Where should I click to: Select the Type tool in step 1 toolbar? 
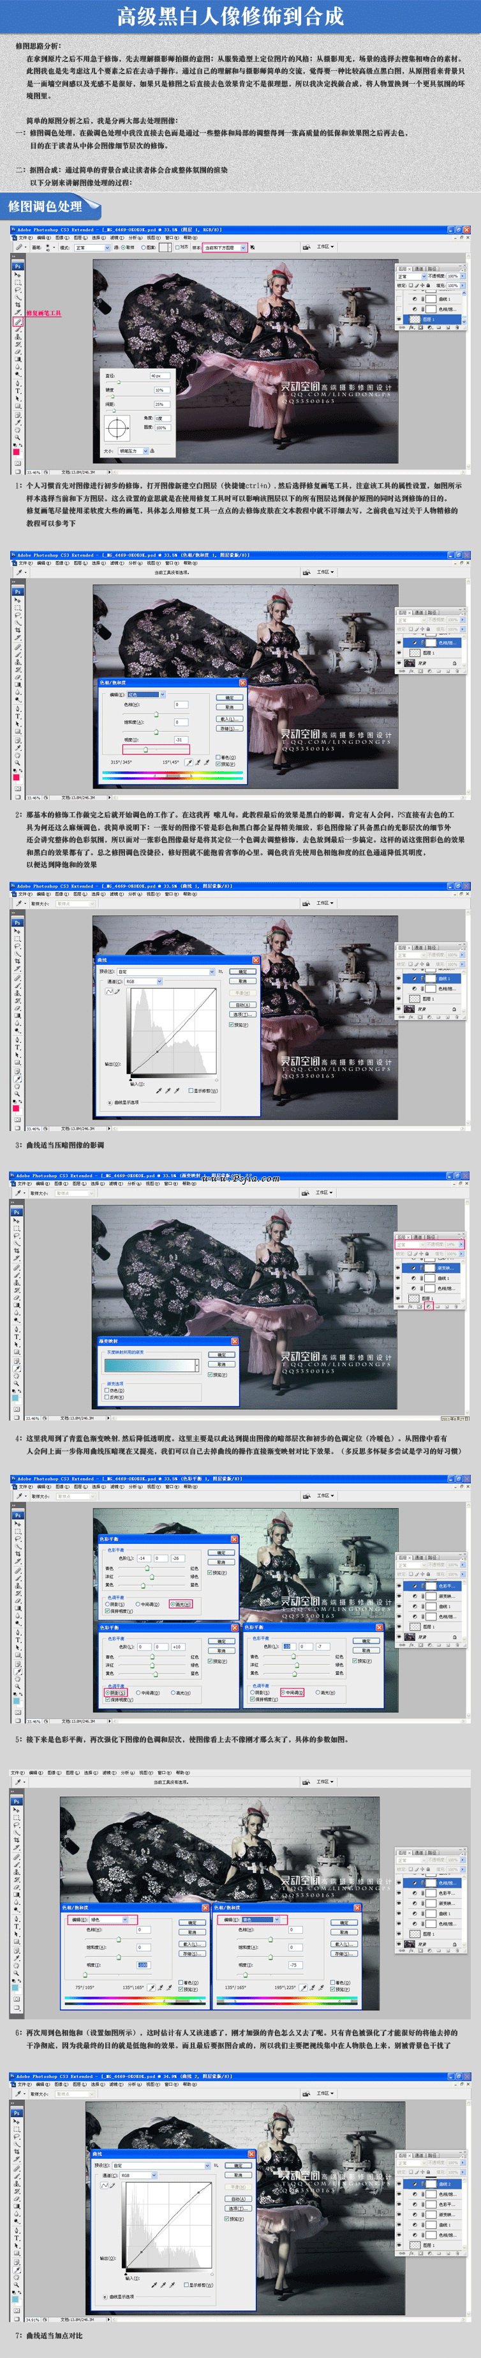coord(17,391)
